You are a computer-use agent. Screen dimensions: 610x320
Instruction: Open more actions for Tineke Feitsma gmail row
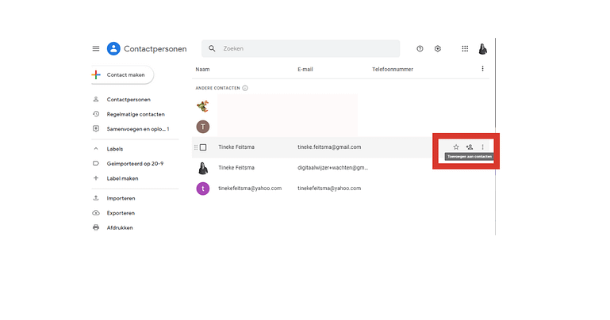pos(483,147)
